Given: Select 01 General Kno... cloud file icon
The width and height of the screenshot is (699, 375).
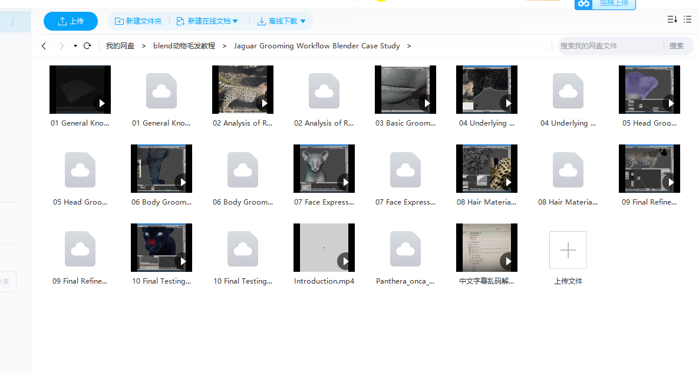Looking at the screenshot, I should (x=161, y=91).
